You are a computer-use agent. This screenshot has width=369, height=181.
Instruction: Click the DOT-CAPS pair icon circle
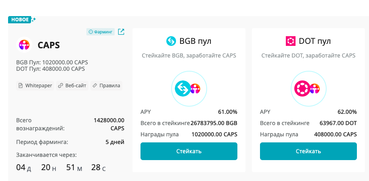(x=308, y=88)
